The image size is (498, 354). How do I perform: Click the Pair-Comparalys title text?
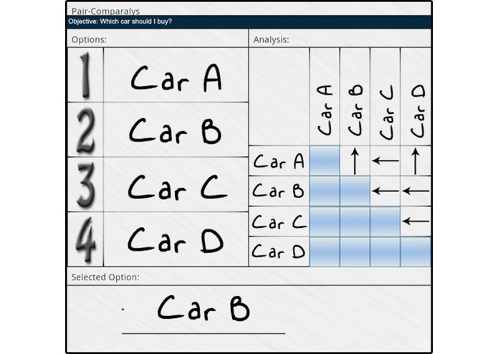coord(105,11)
